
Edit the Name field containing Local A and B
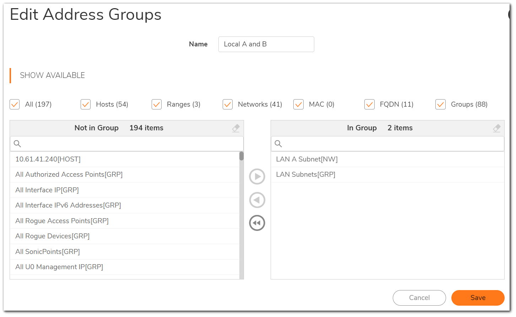(x=266, y=44)
